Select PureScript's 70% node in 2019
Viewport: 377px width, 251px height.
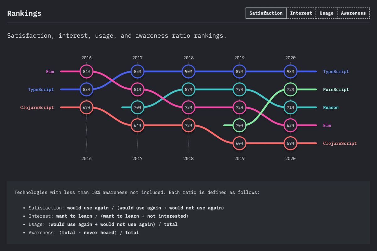(239, 125)
